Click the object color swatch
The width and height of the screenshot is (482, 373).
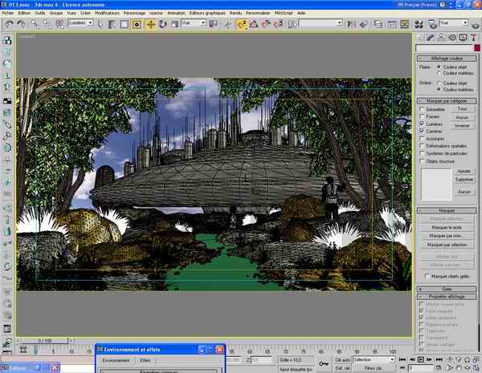(x=477, y=49)
